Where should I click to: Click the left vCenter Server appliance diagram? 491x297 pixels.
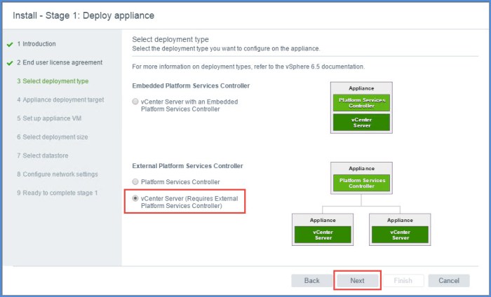pyautogui.click(x=322, y=234)
